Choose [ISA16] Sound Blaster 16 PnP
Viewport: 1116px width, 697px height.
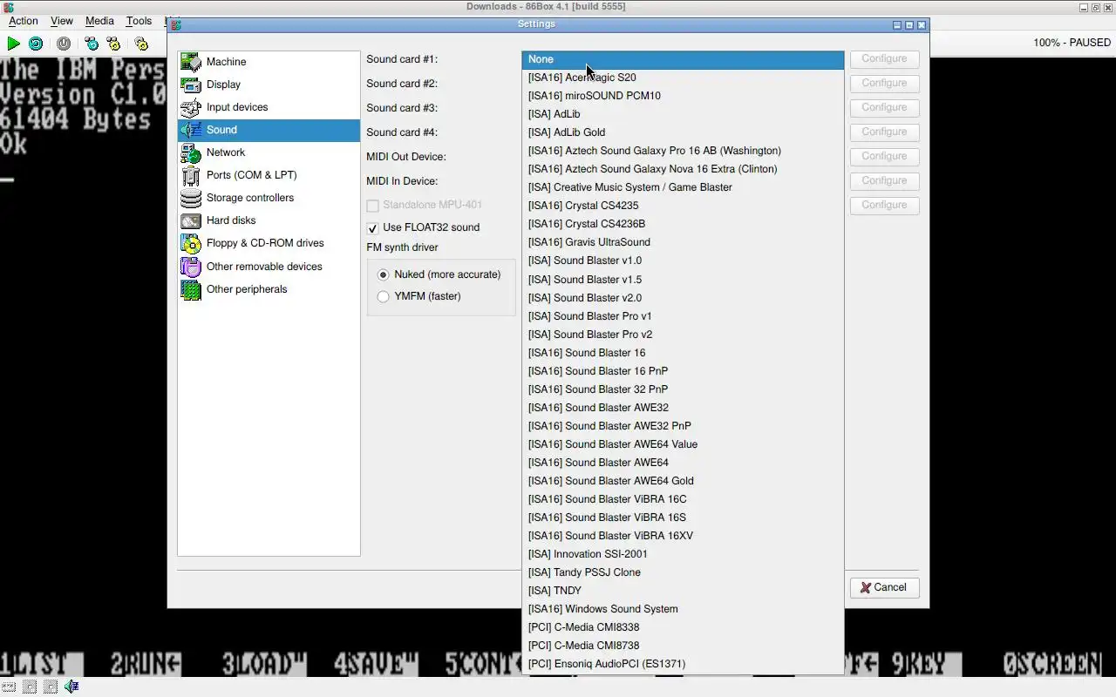[683, 371]
